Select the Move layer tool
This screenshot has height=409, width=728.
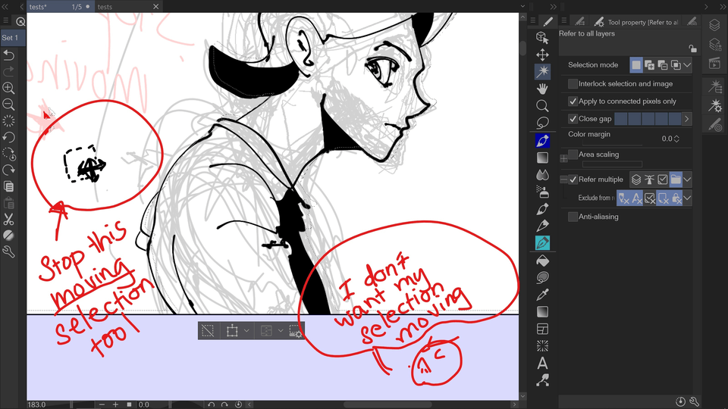542,55
